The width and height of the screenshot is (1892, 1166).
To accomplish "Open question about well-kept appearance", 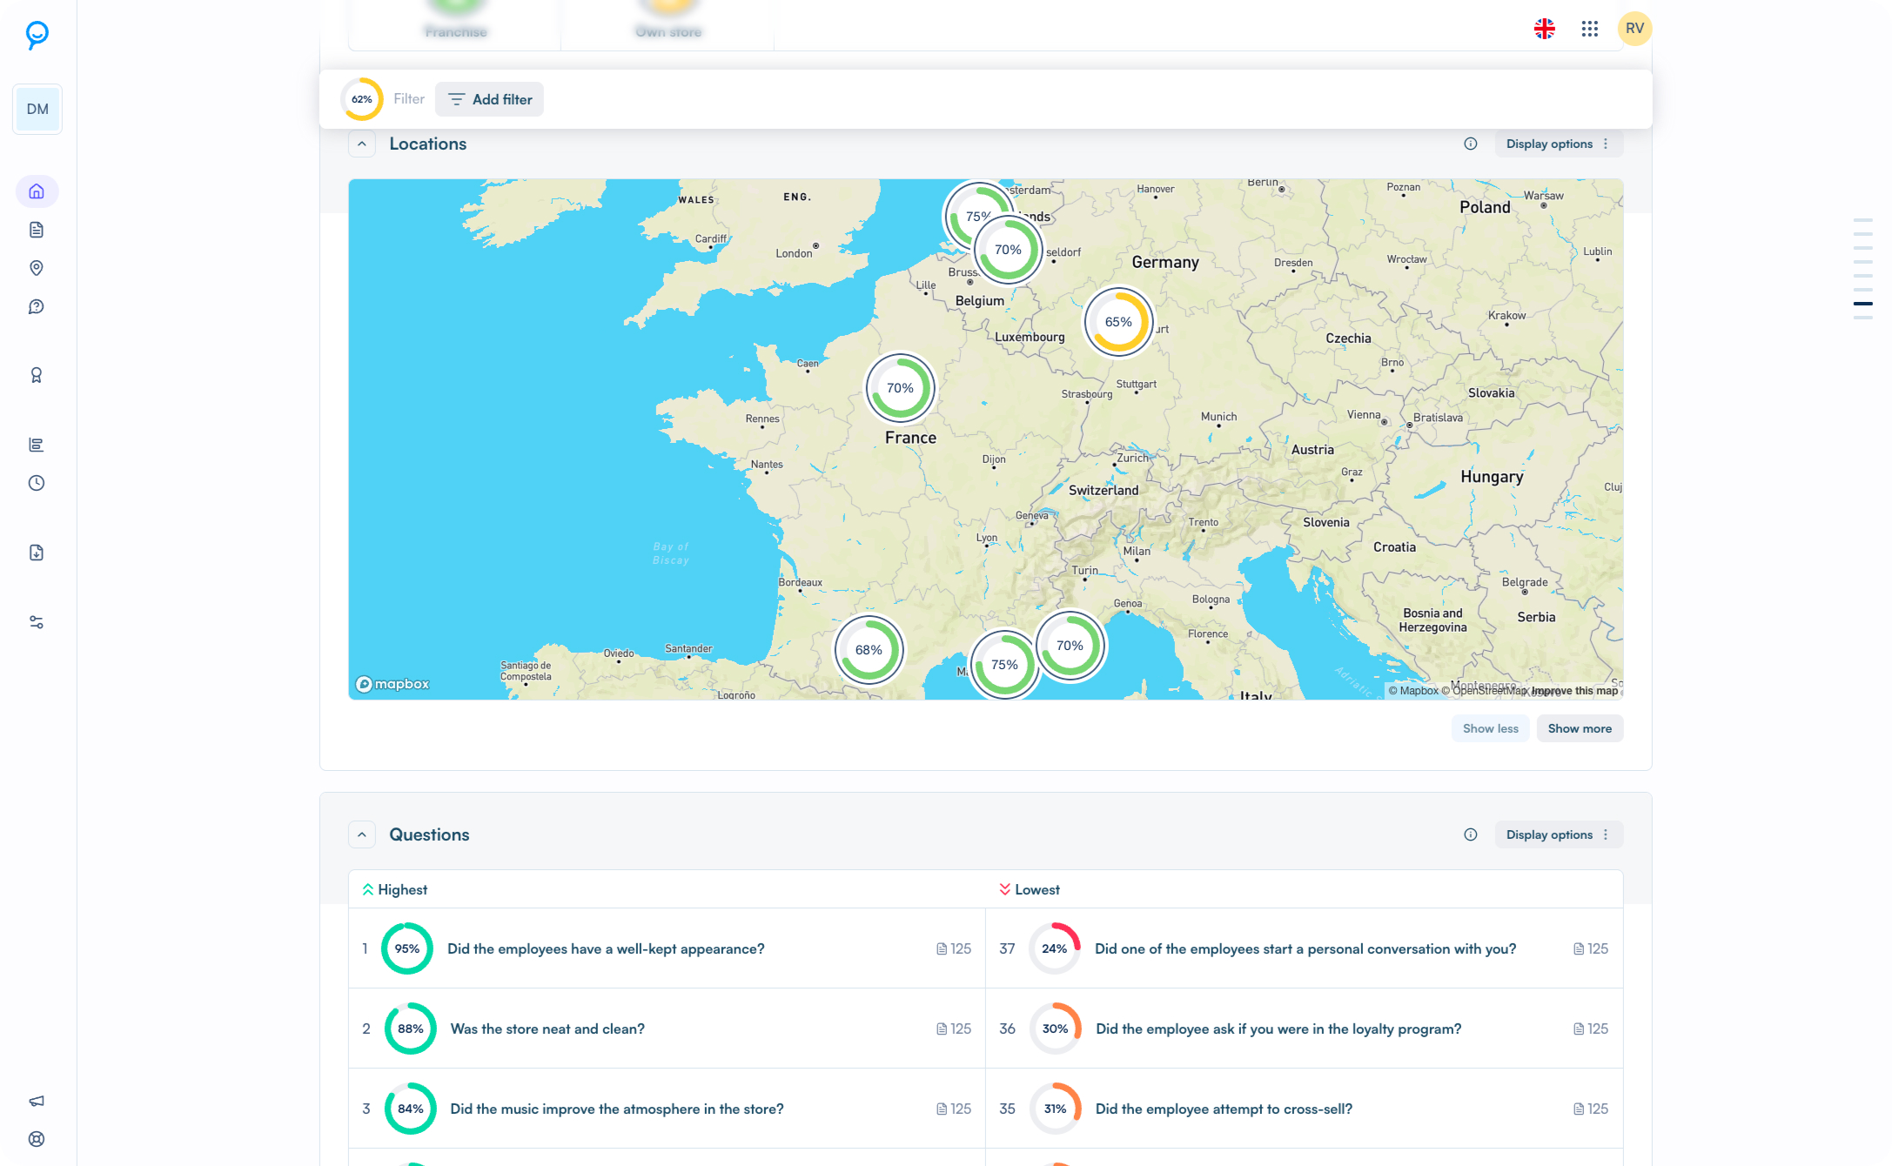I will point(606,948).
